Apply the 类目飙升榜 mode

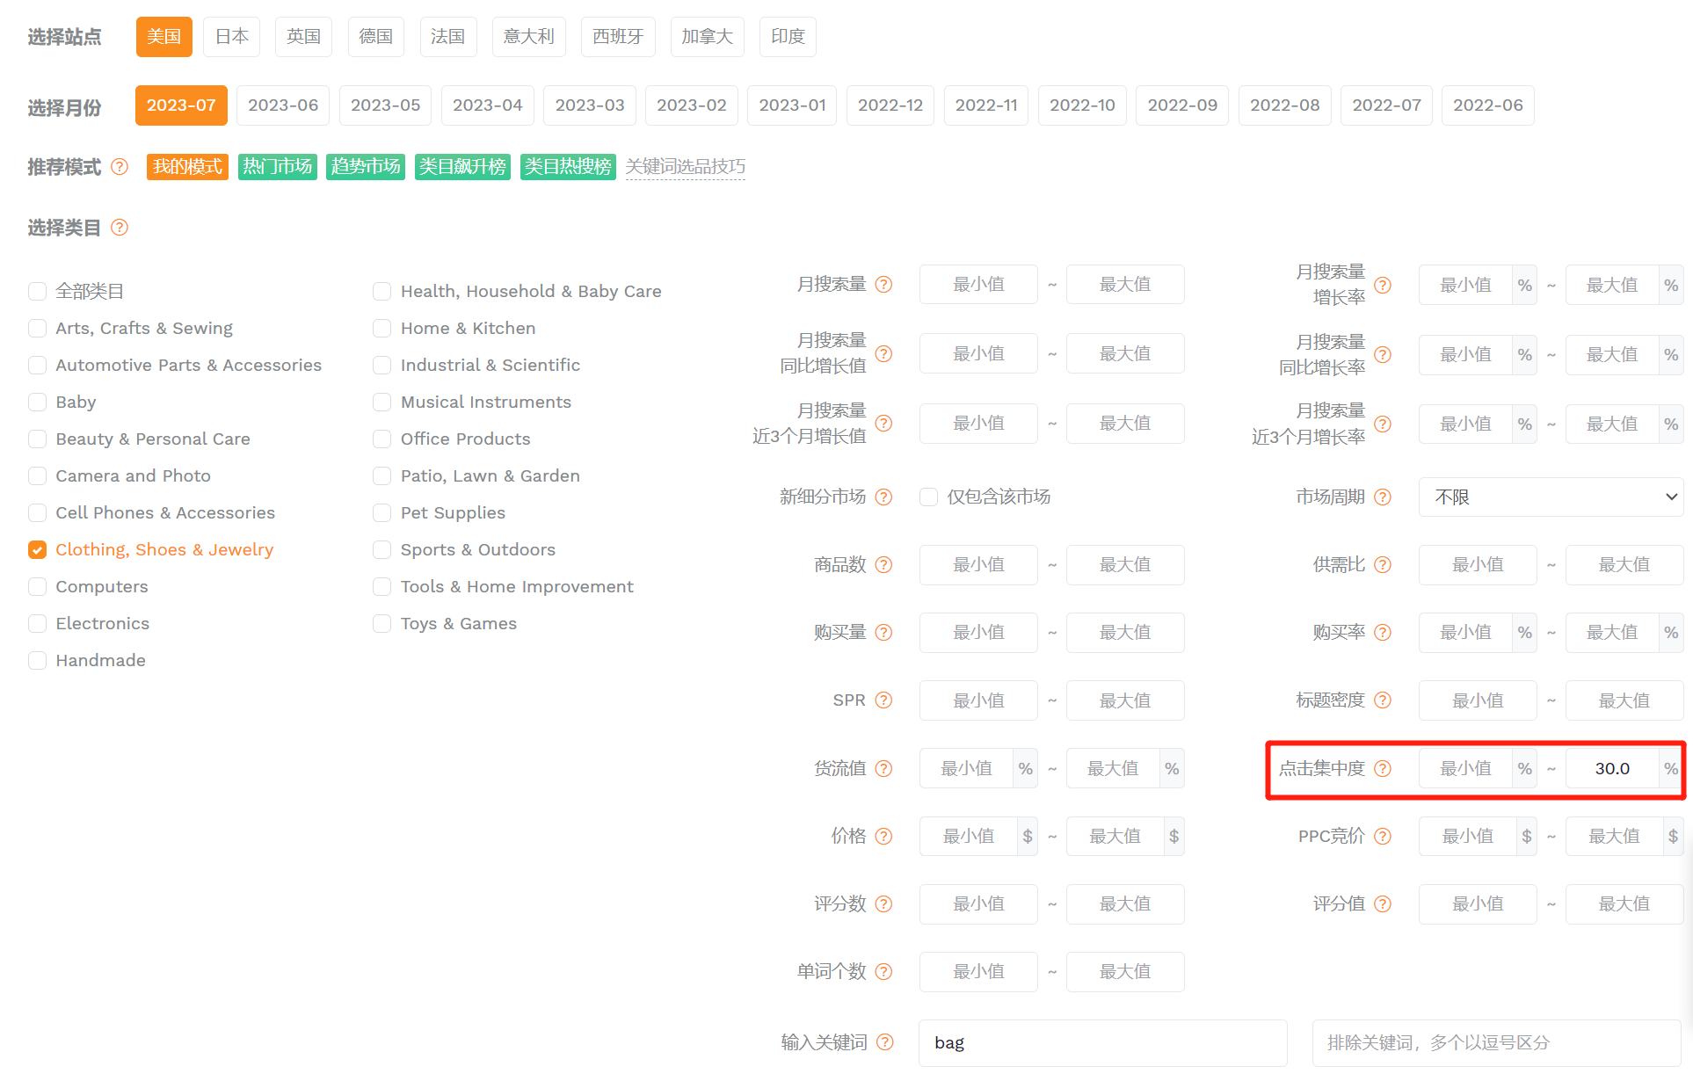coord(462,167)
